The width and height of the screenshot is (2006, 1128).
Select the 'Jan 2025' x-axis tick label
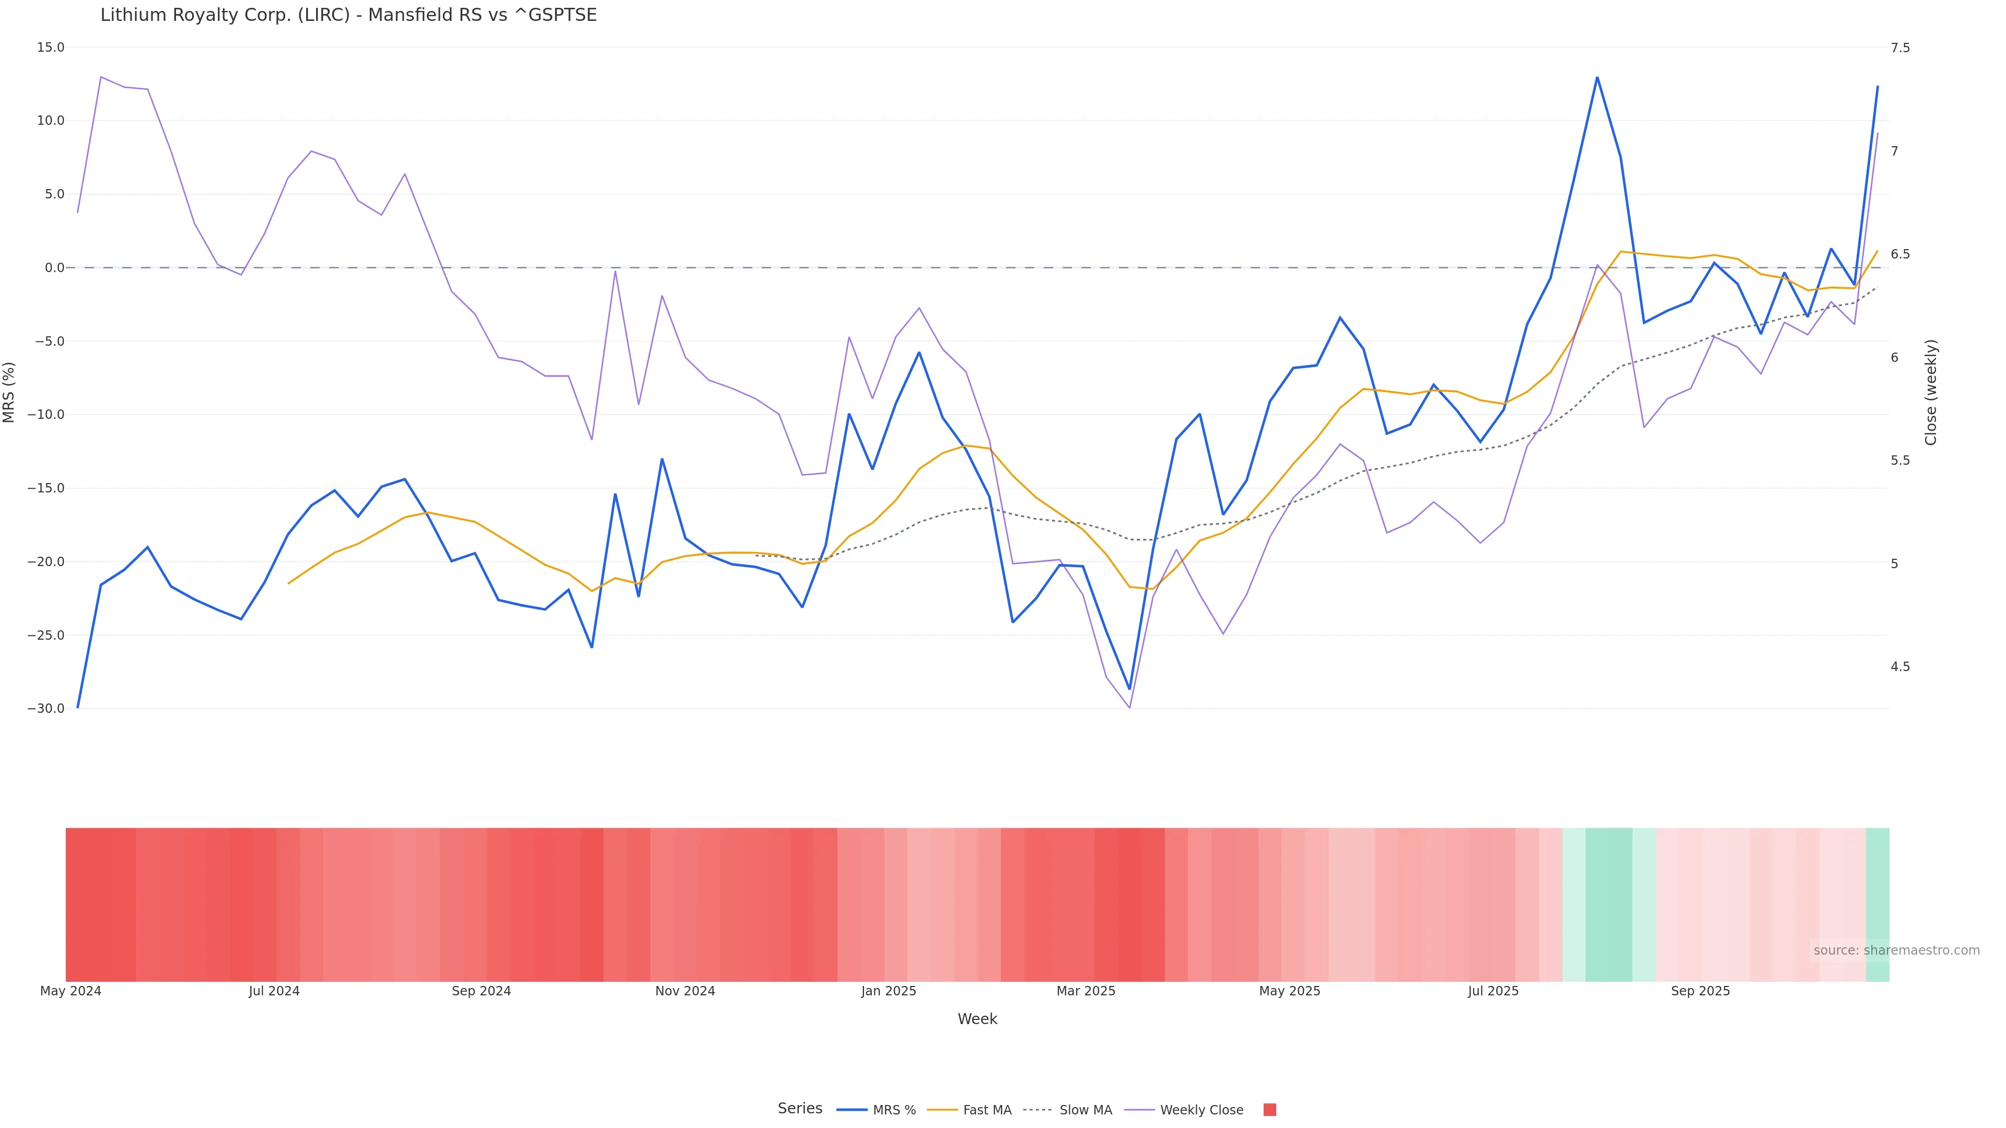pyautogui.click(x=889, y=991)
